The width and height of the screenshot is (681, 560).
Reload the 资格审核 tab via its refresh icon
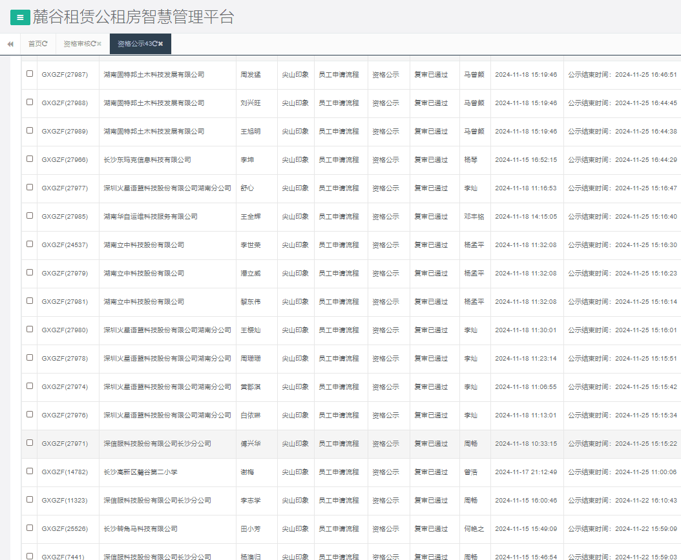[93, 44]
